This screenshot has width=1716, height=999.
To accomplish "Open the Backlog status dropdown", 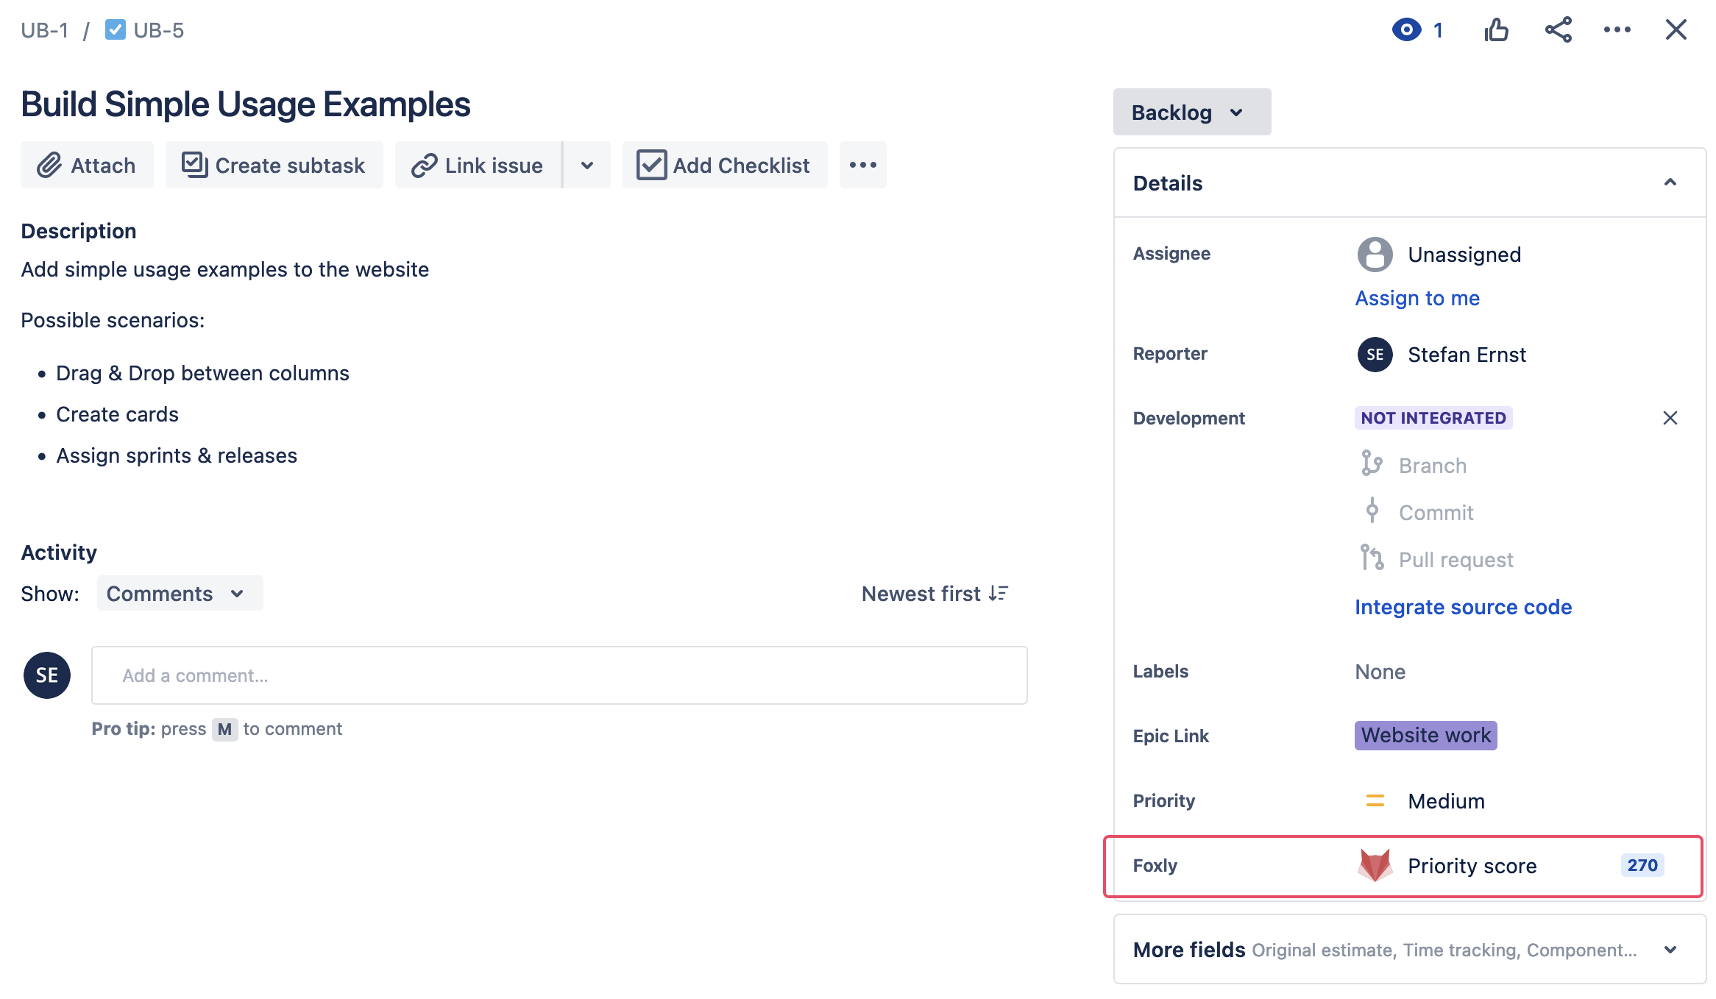I will coord(1191,113).
